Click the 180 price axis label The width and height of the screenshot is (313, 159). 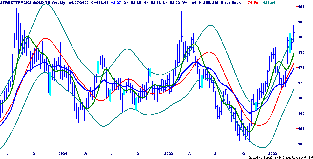point(301,52)
